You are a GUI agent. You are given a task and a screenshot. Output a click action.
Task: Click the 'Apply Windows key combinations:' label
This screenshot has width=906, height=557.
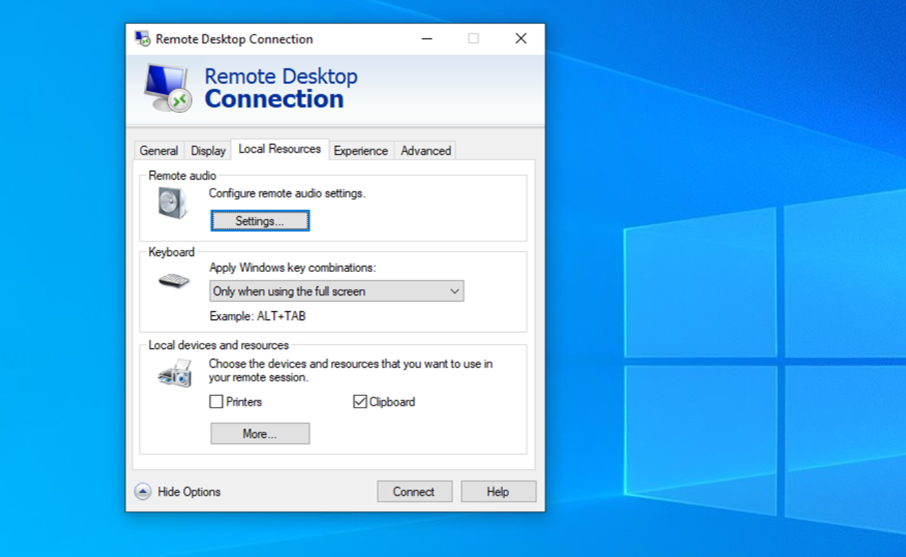pos(293,268)
